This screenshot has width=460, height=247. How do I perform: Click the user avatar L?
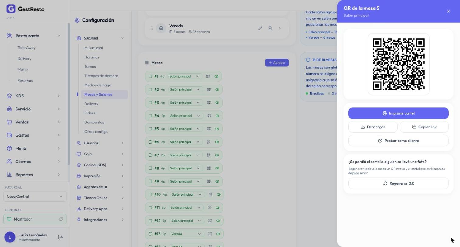10,237
